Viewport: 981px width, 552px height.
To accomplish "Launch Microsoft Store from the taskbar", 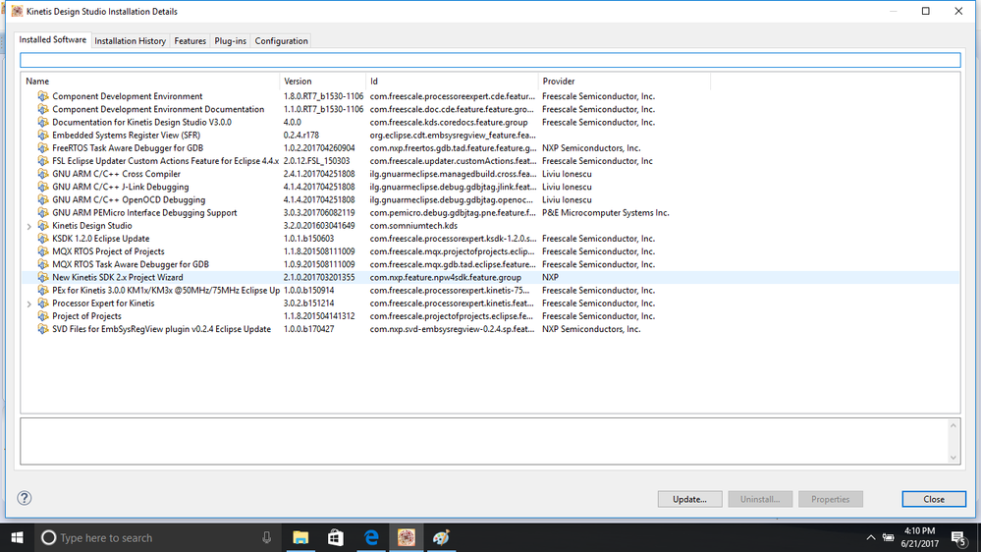I will click(x=335, y=537).
